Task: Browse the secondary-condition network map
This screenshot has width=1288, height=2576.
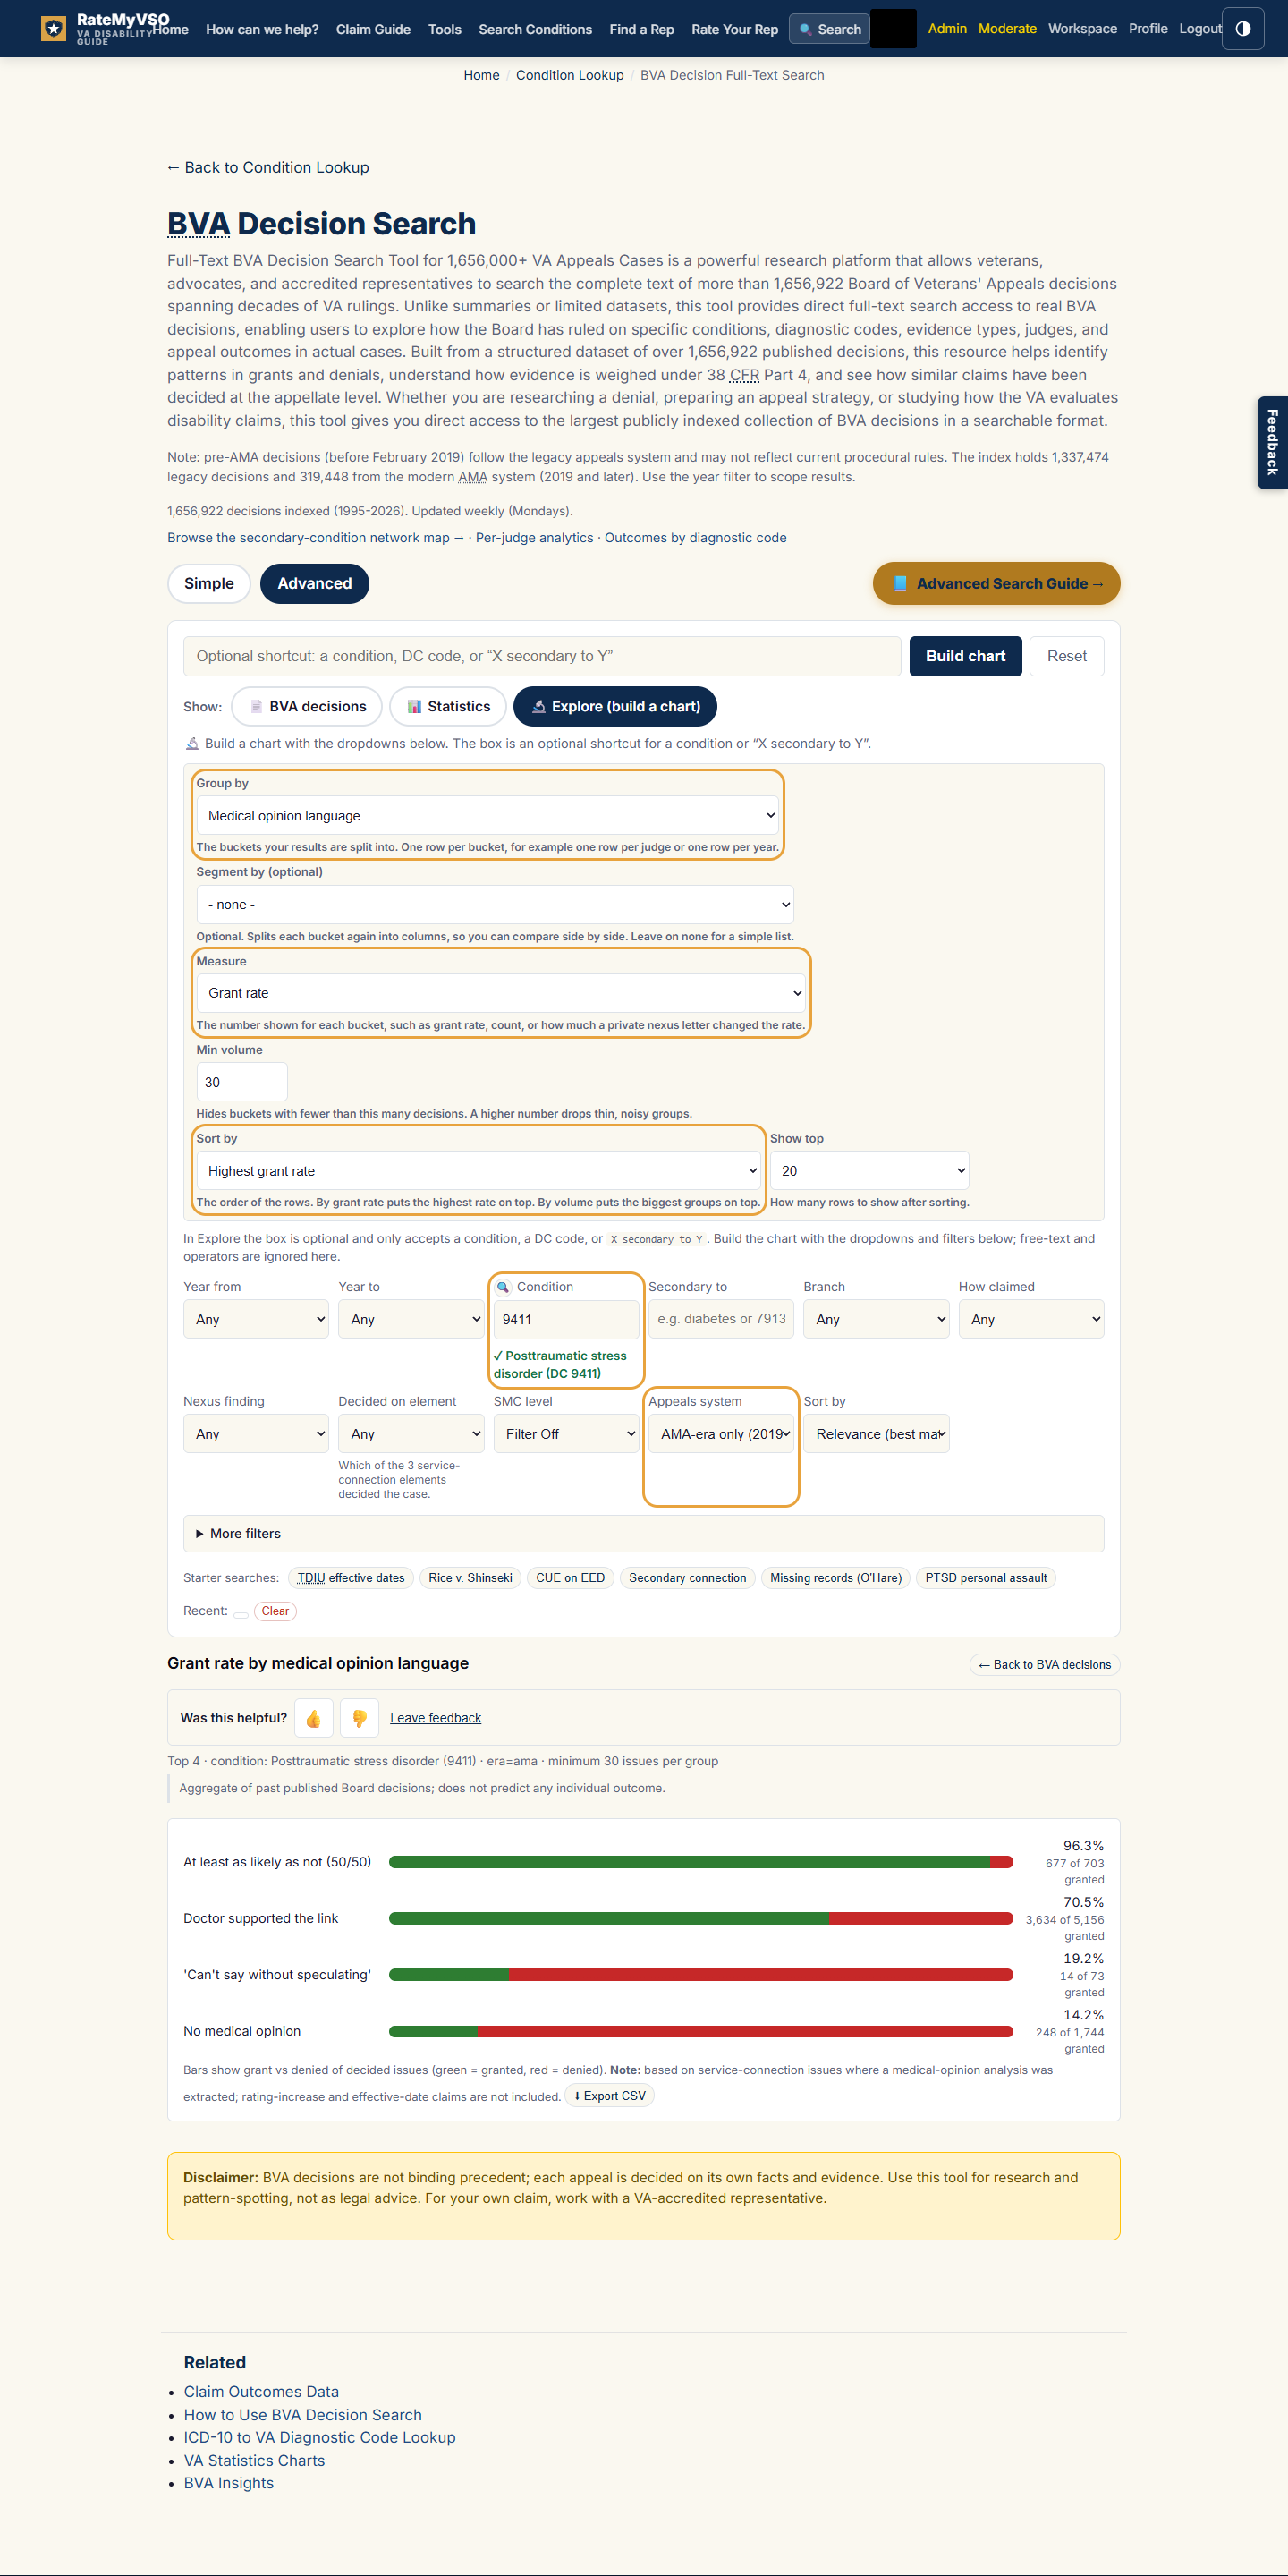Action: (x=315, y=538)
